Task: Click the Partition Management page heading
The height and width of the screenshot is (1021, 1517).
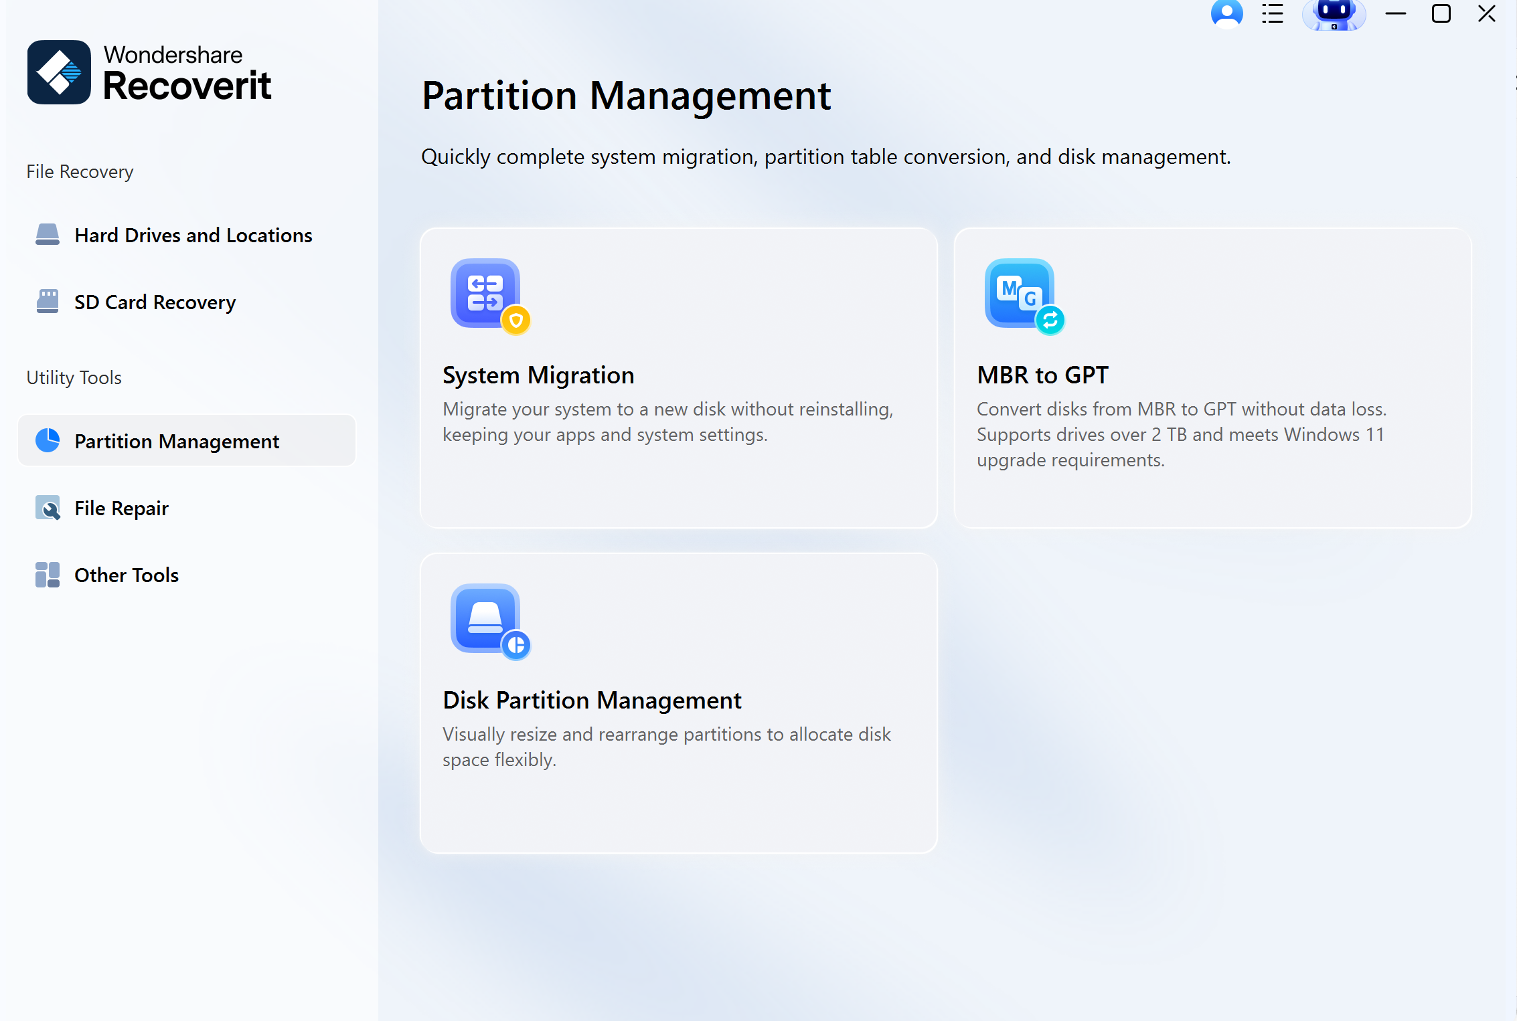Action: [x=626, y=96]
